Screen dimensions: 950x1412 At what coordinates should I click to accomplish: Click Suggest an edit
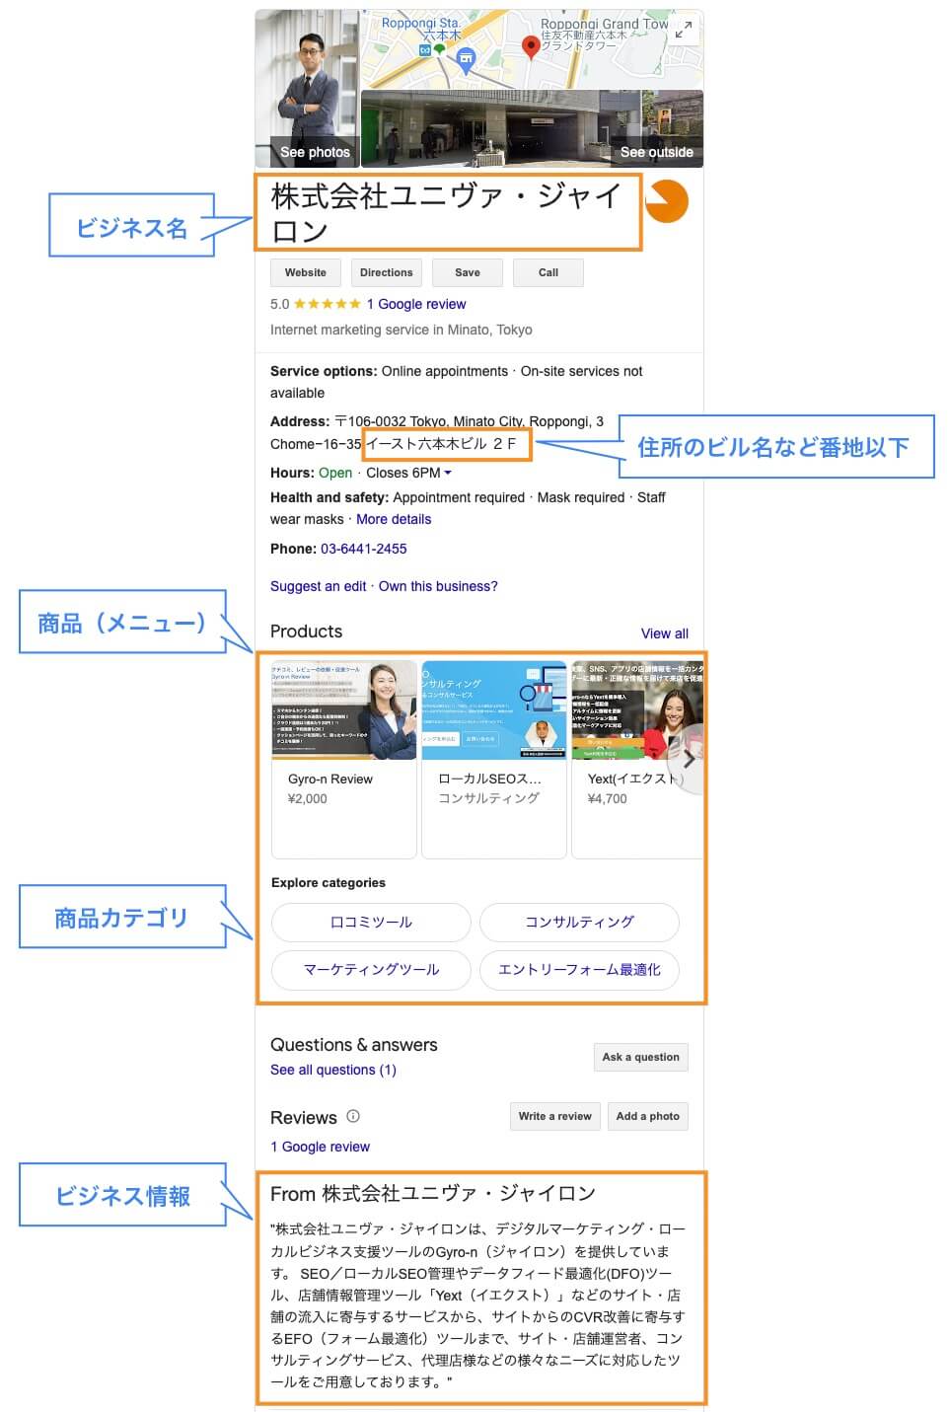click(x=319, y=586)
